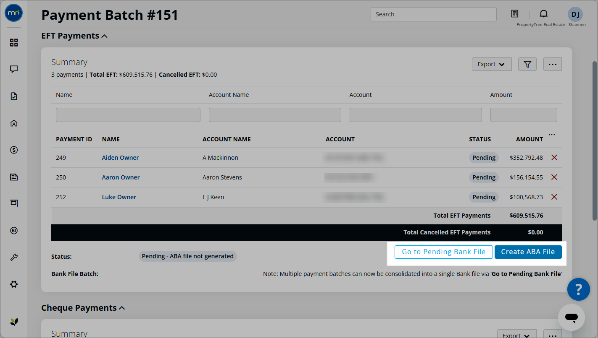Open the chat messages icon in sidebar
Screen dimensions: 598x338
[14, 69]
